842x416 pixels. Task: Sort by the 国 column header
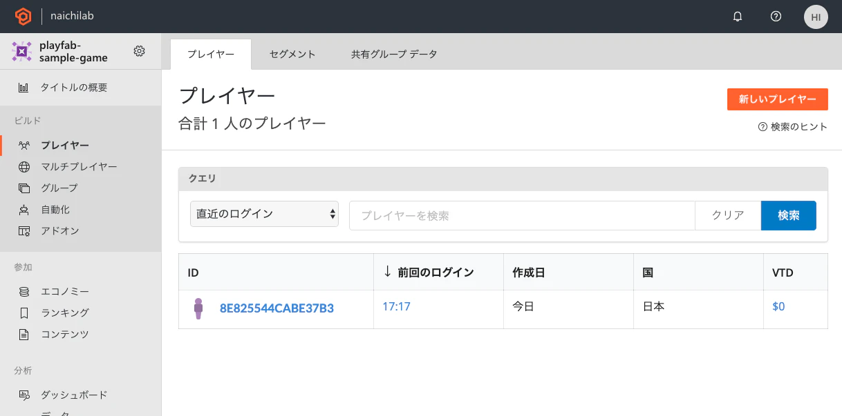(698, 272)
